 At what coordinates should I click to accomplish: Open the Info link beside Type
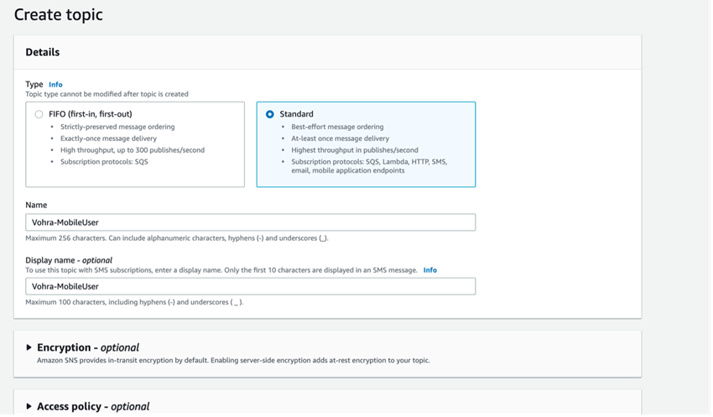55,85
